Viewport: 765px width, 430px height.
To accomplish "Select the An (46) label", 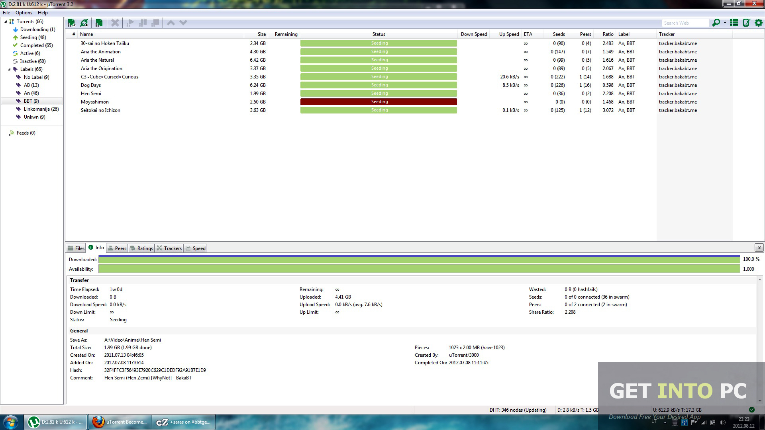I will (x=31, y=93).
